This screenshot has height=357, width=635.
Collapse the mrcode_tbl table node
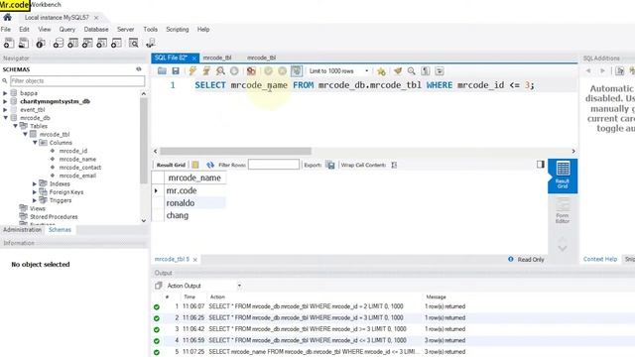pos(25,134)
